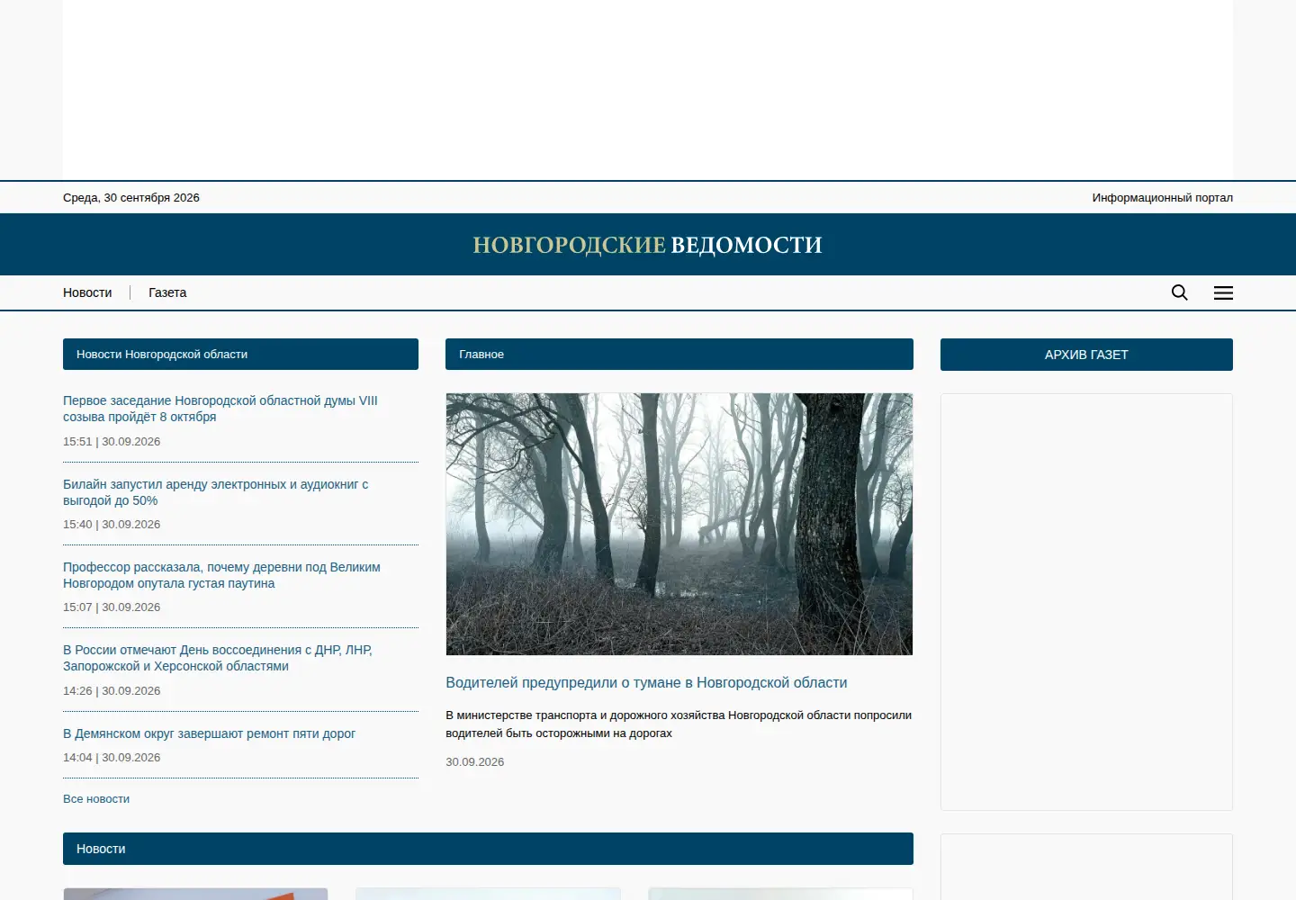The height and width of the screenshot is (900, 1296).
Task: Click timestamp 14:26 | 30.09.2026
Action: [112, 691]
